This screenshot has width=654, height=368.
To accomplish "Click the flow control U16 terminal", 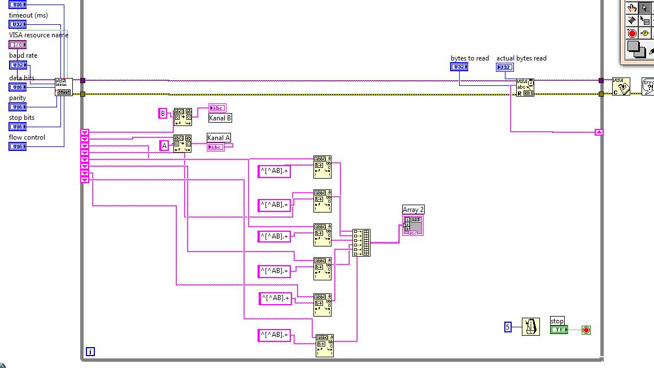I will tap(18, 146).
